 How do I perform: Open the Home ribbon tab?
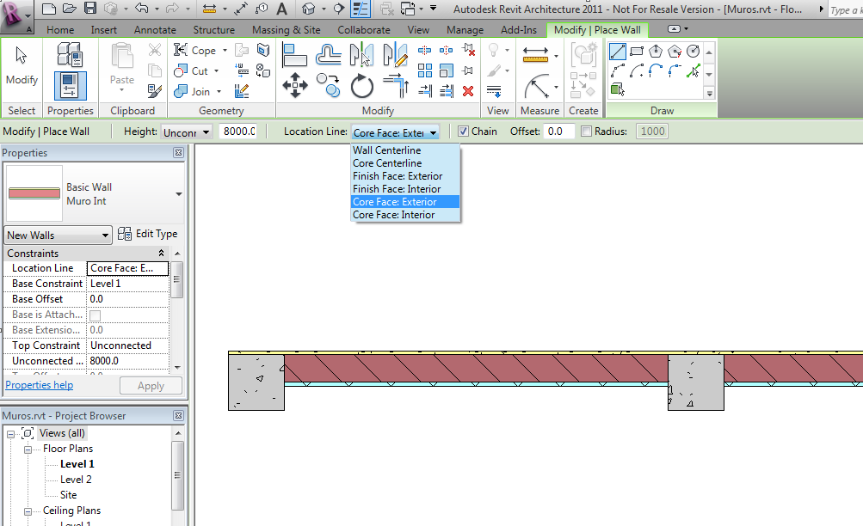(60, 30)
